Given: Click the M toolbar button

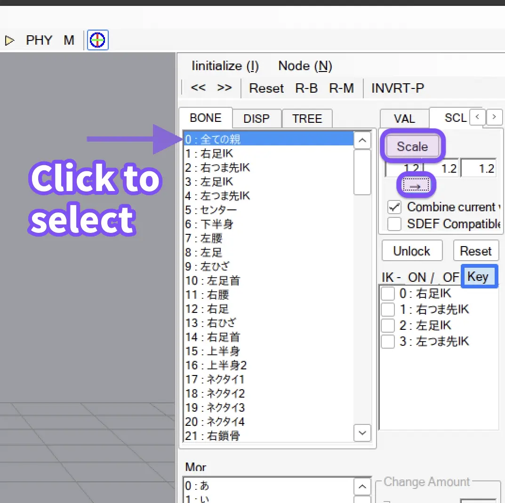Looking at the screenshot, I should 69,40.
